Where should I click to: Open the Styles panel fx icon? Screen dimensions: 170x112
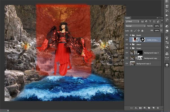[x=167, y=31]
